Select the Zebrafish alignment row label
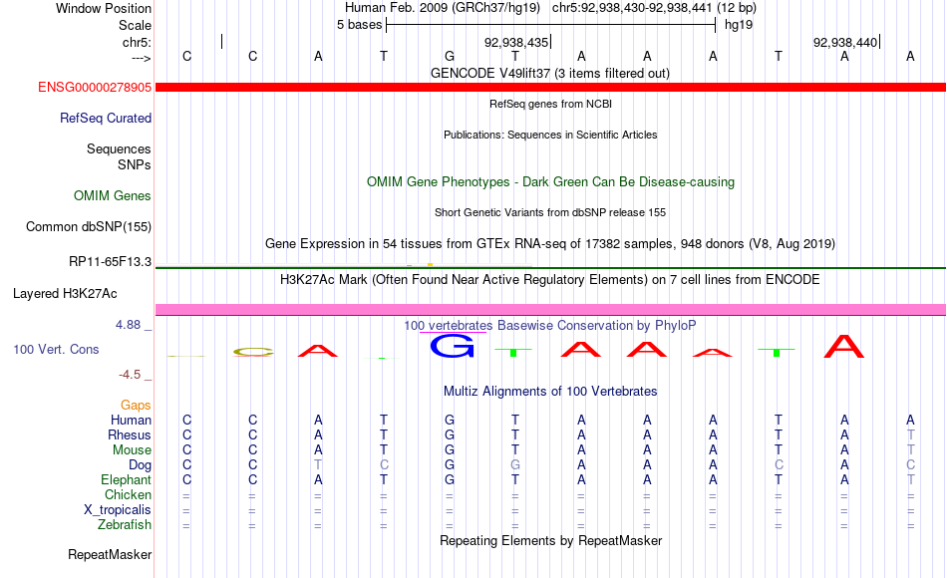Screen dimensions: 947x578 tap(125, 524)
